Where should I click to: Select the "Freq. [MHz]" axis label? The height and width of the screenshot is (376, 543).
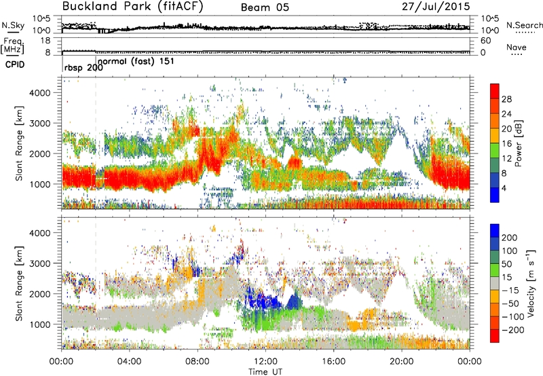pos(12,46)
